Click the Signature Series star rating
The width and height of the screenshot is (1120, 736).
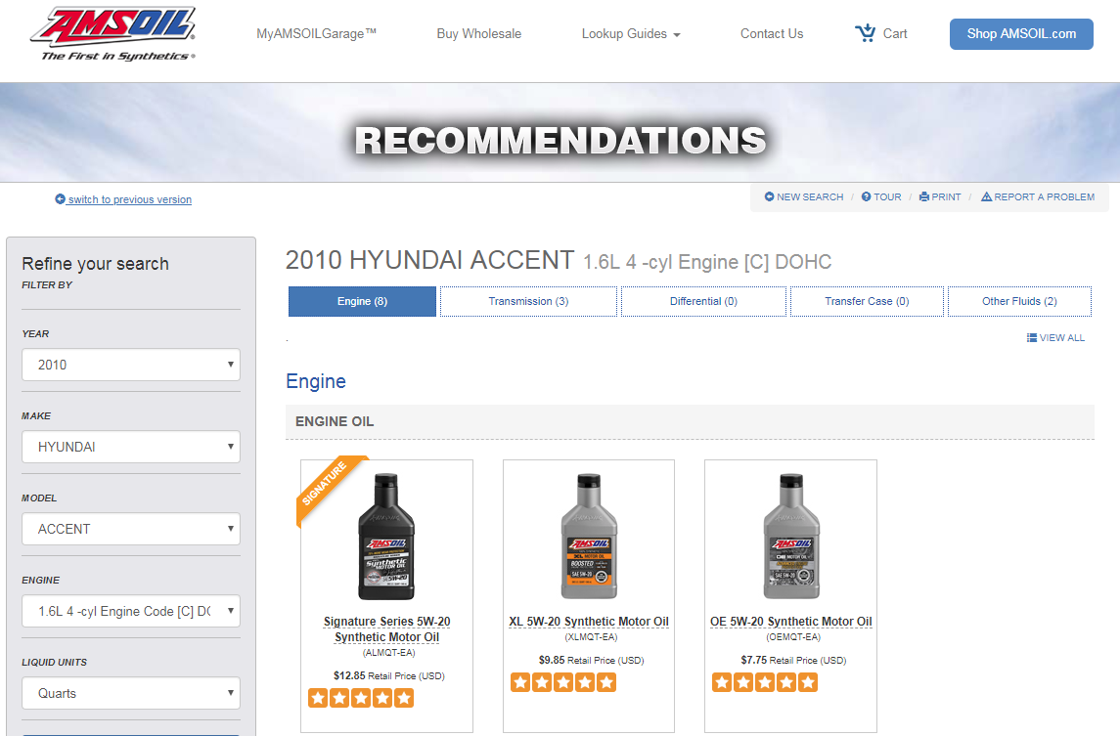361,698
